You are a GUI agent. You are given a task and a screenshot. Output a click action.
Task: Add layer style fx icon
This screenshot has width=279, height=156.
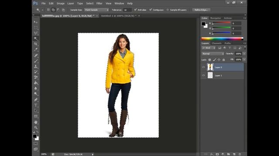coord(212,154)
